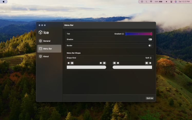Select the rounded left cap for the left segment
This screenshot has width=192, height=120.
[x=69, y=63]
